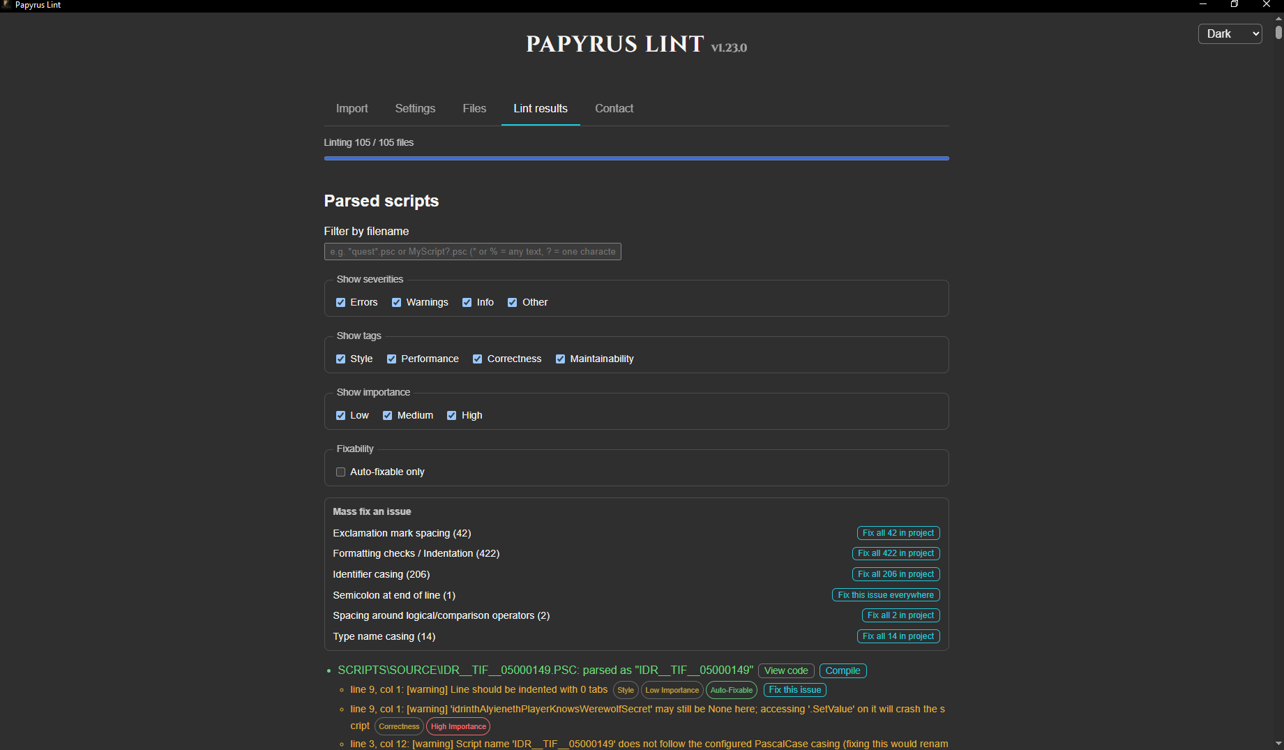
Task: Toggle High importance checkbox
Action: pos(451,415)
